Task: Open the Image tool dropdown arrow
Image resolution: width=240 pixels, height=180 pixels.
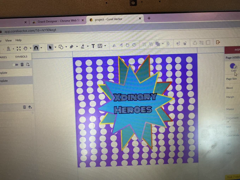Action: [105, 46]
